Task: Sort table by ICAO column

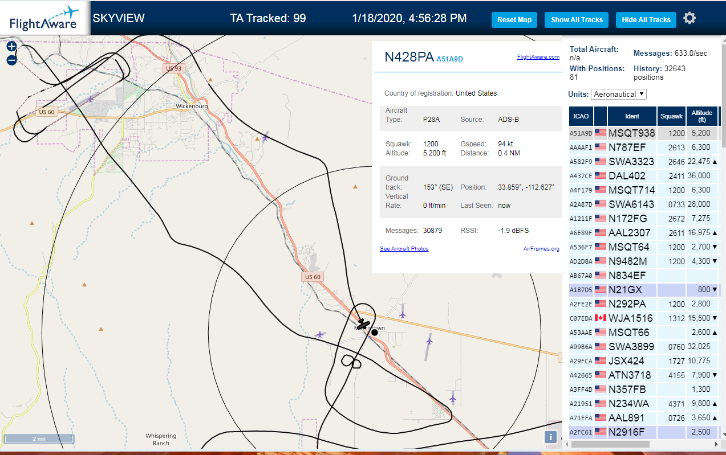Action: tap(581, 116)
